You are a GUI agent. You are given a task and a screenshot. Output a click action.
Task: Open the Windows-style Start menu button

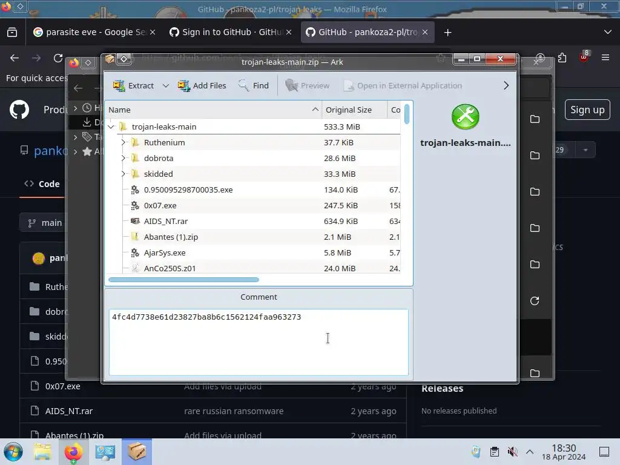point(13,452)
